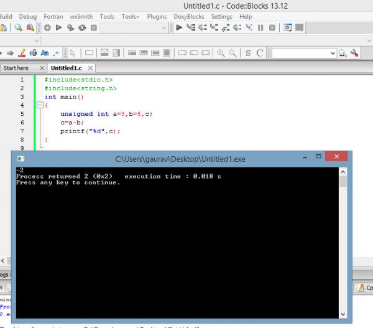Expand the search text combo box
Image resolution: width=373 pixels, height=328 pixels.
click(x=333, y=54)
